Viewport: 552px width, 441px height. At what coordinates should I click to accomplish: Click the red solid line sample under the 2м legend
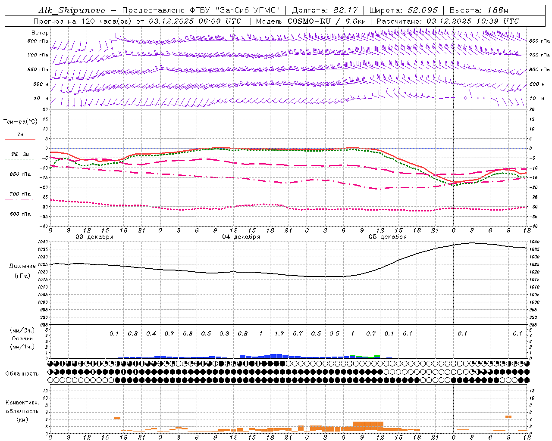point(20,139)
